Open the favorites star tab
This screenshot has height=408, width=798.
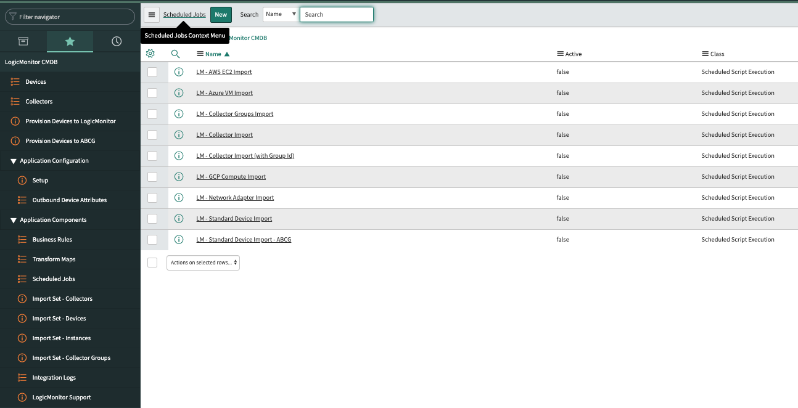pyautogui.click(x=70, y=41)
